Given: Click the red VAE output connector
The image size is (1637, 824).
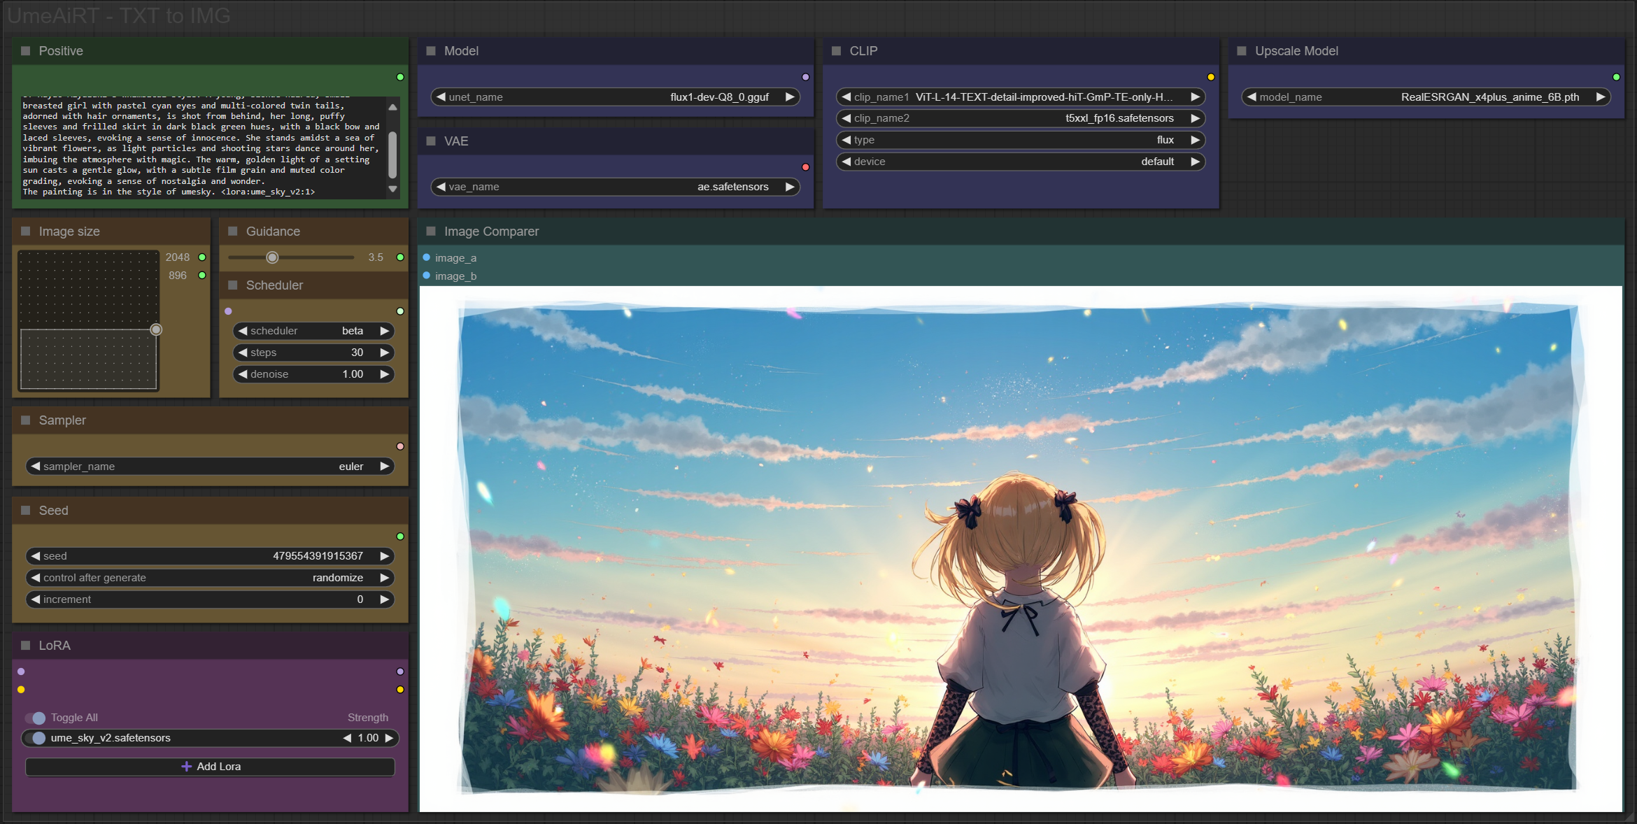Looking at the screenshot, I should tap(805, 167).
